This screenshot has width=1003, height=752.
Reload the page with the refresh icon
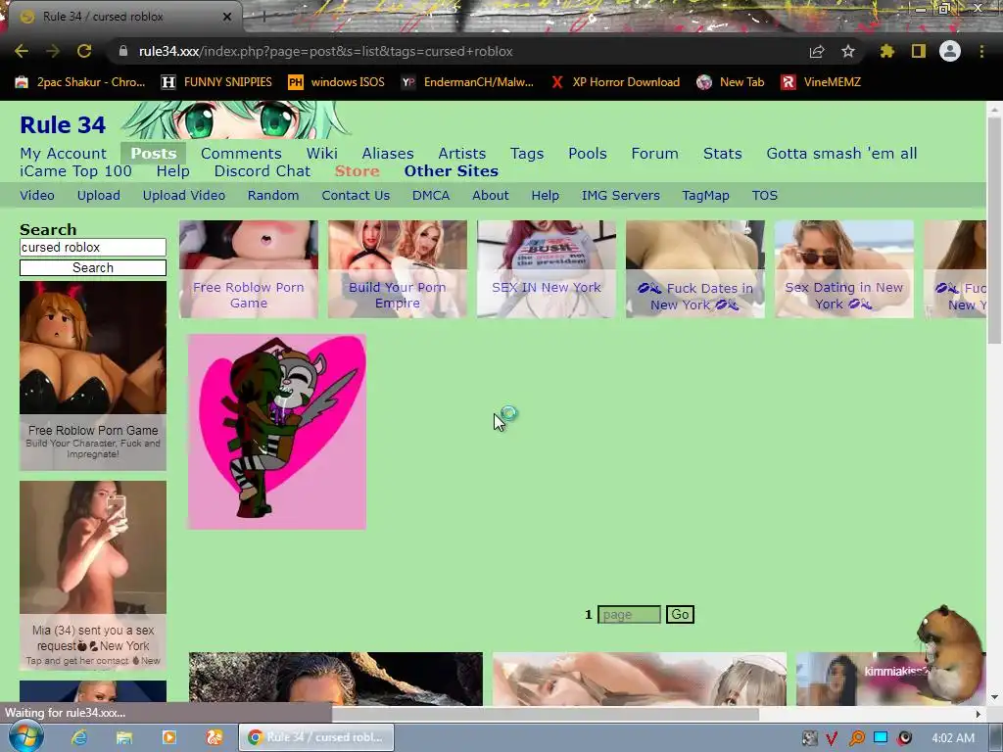tap(84, 51)
